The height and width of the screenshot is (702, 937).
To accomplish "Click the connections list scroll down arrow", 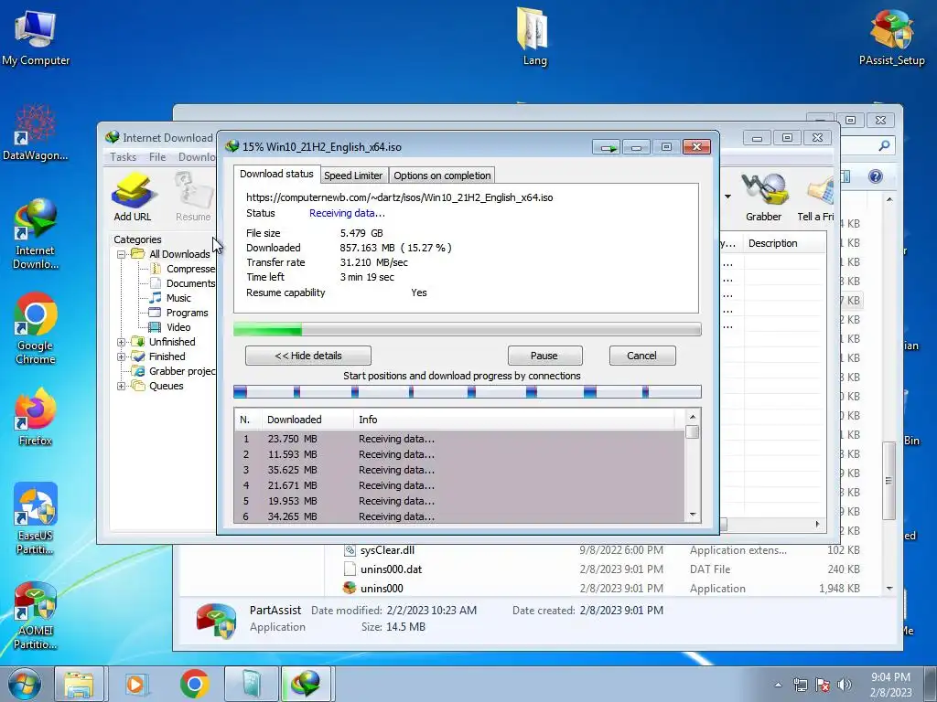I will tap(693, 514).
